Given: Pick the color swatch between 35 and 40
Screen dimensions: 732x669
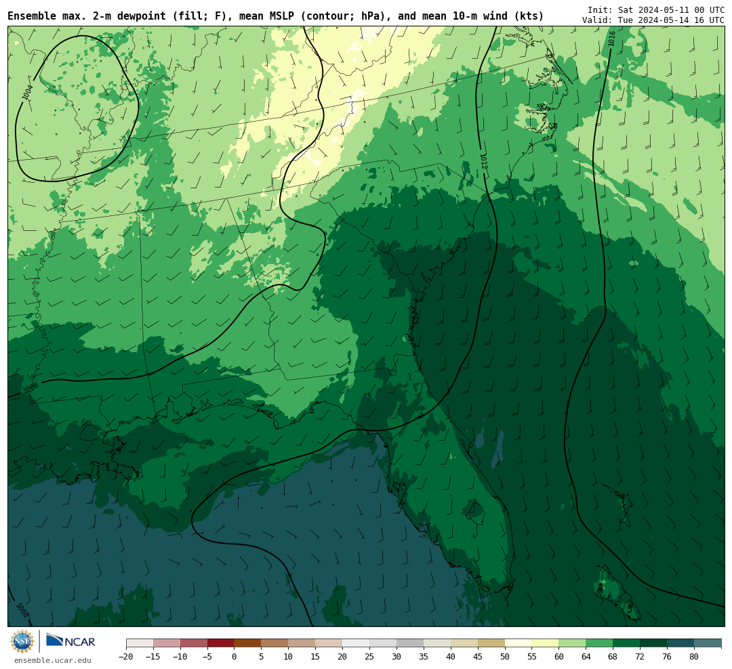Looking at the screenshot, I should point(437,643).
